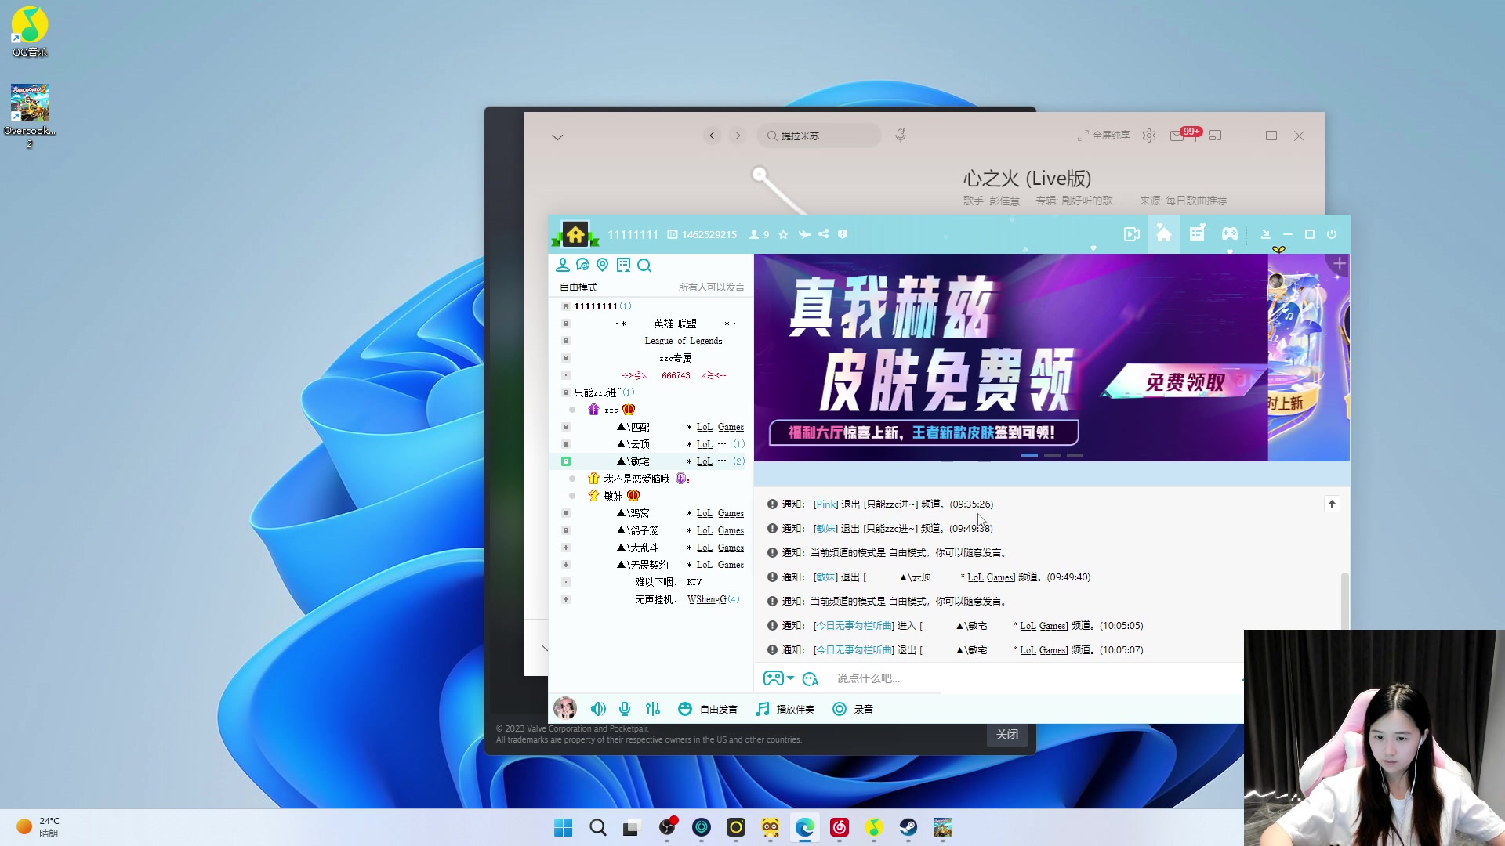Open the location pin icon in sidebar
1505x846 pixels.
coord(602,266)
